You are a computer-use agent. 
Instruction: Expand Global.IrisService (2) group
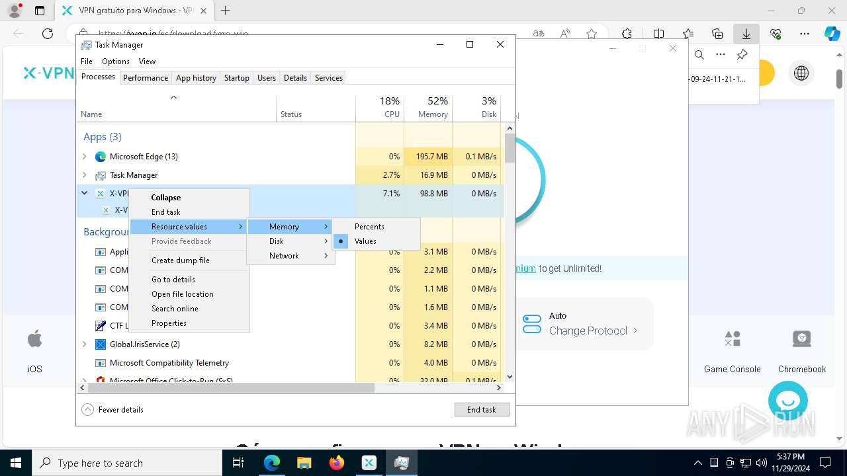coord(84,344)
